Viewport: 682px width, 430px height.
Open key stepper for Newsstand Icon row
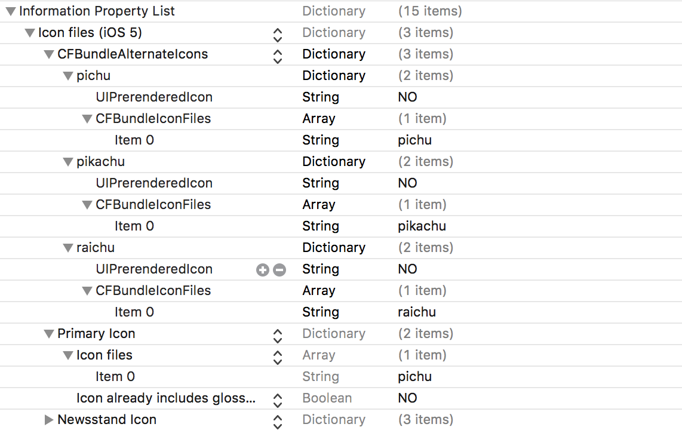click(x=277, y=421)
